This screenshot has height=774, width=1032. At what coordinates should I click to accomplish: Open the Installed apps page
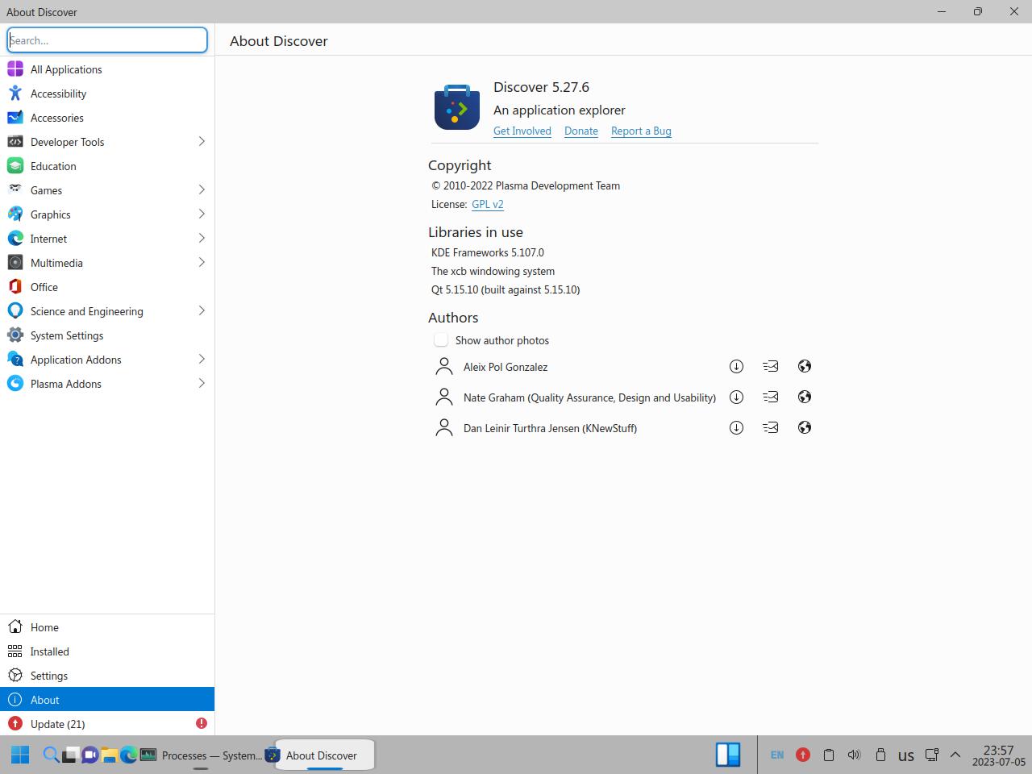[107, 651]
